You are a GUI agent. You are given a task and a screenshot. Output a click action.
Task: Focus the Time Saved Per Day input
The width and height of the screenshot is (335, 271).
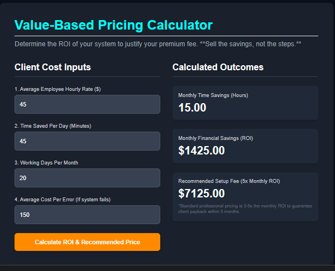[87, 141]
